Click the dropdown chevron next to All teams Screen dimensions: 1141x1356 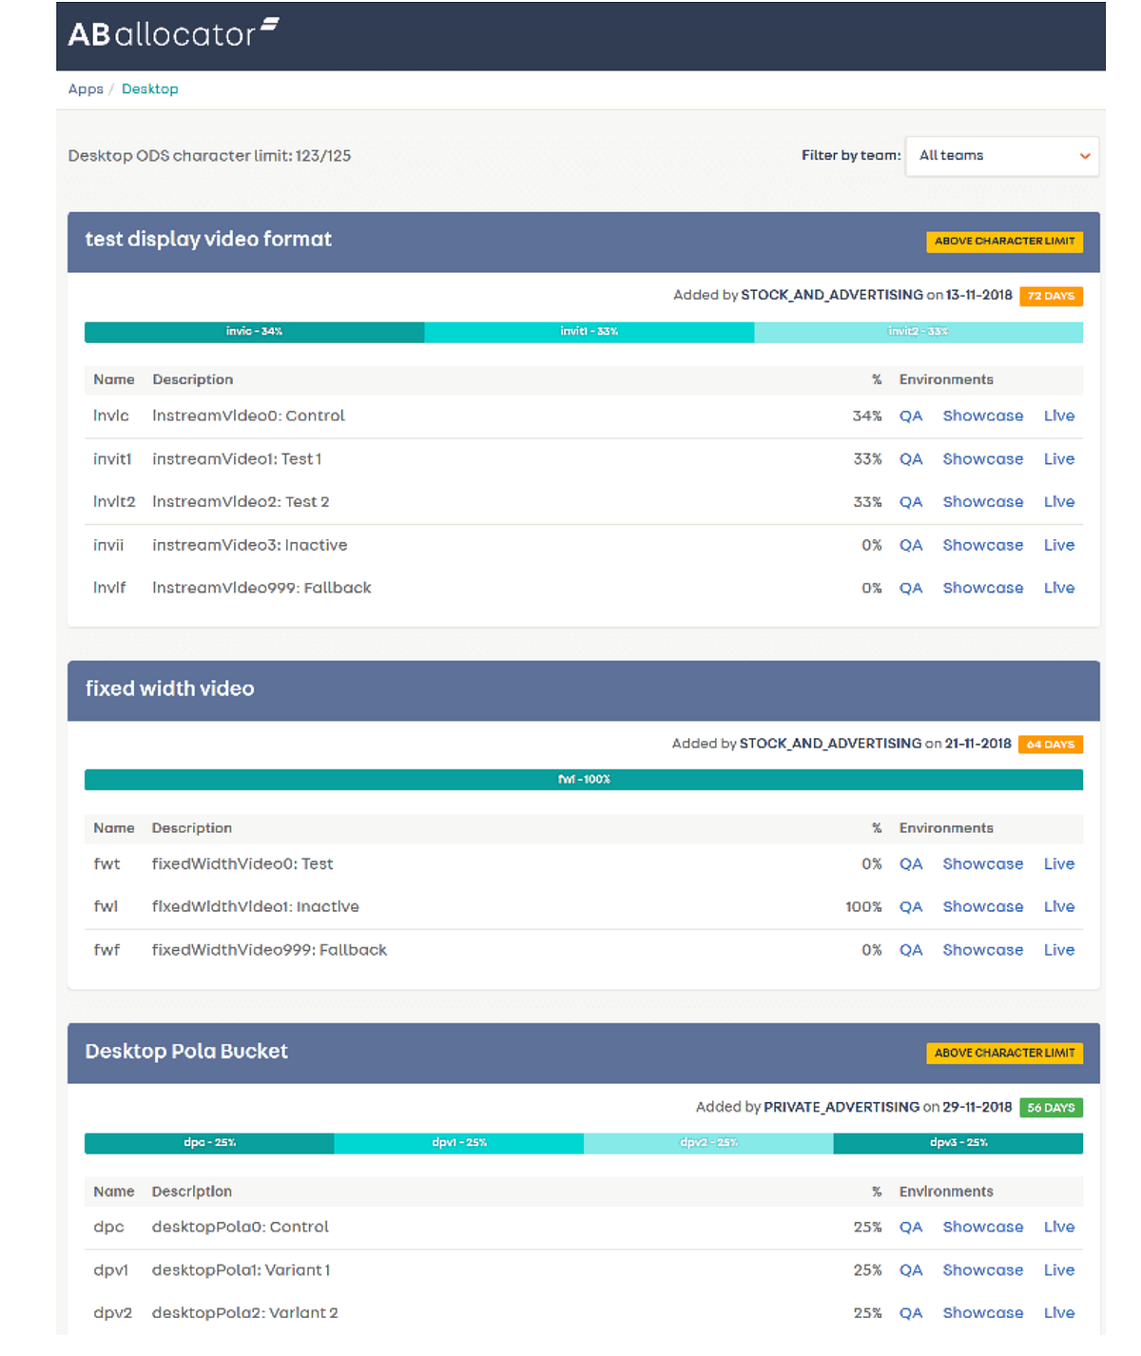(x=1084, y=155)
